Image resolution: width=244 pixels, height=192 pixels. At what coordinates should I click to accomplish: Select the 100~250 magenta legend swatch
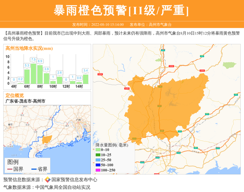(x=98, y=170)
